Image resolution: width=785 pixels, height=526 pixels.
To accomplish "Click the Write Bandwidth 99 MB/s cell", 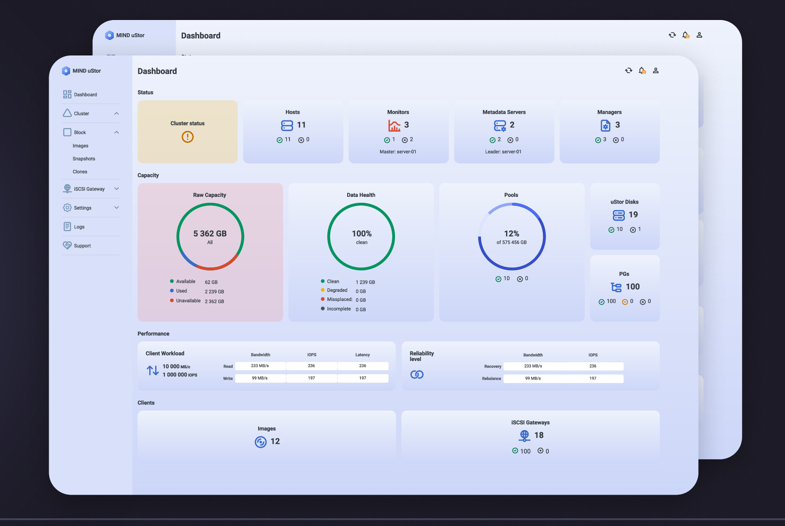I will click(260, 378).
